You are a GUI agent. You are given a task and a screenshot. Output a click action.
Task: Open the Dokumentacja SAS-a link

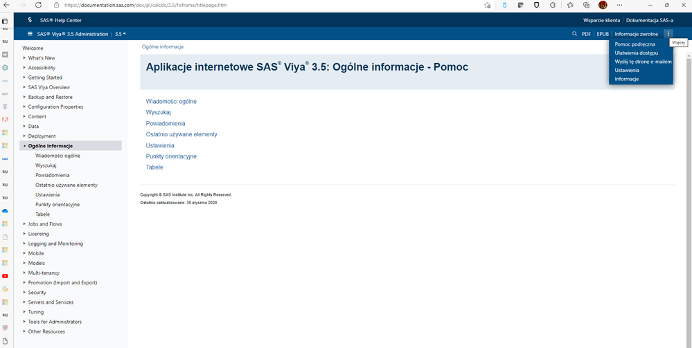[x=650, y=20]
